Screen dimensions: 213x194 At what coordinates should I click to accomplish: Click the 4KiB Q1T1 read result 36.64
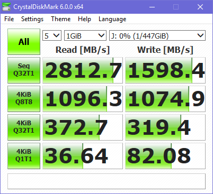click(83, 156)
